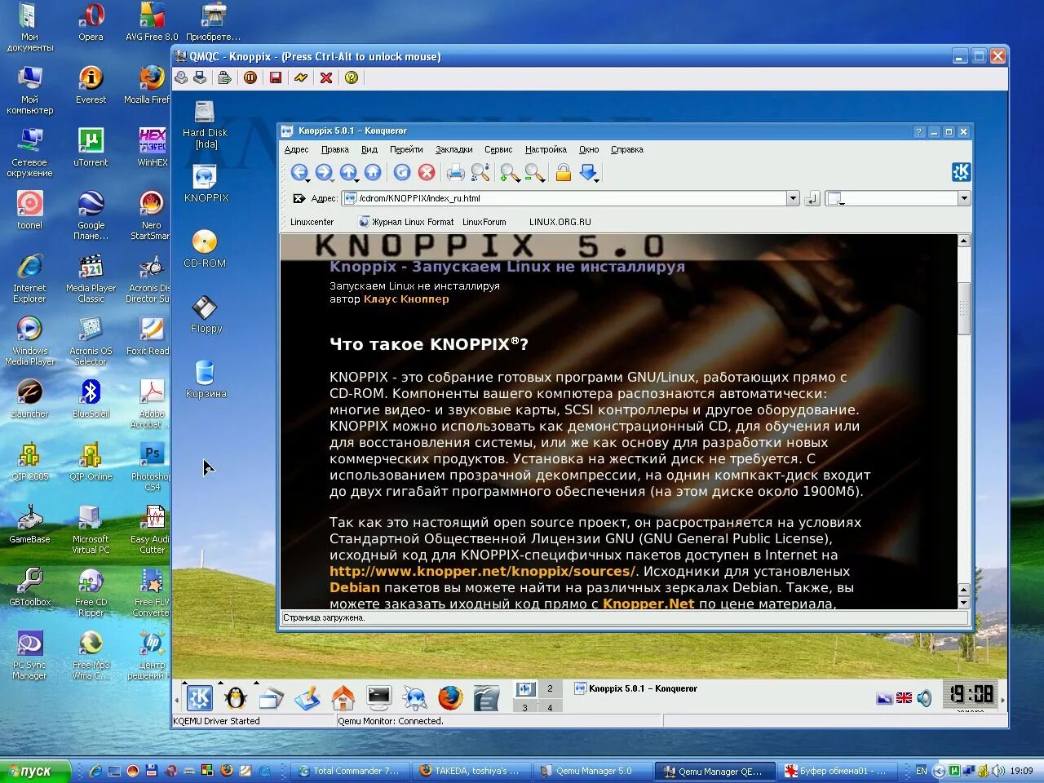Open the QMQC help question icon
The height and width of the screenshot is (783, 1044).
(352, 77)
